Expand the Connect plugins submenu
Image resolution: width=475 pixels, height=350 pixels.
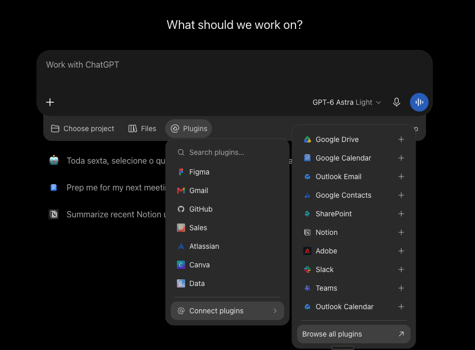(227, 311)
